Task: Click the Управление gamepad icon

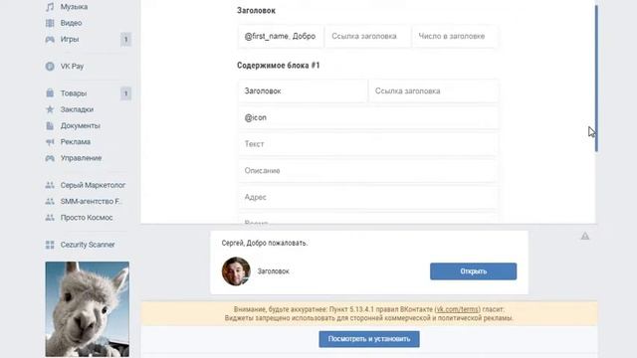Action: click(50, 158)
